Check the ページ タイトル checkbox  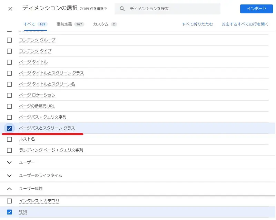click(9, 62)
